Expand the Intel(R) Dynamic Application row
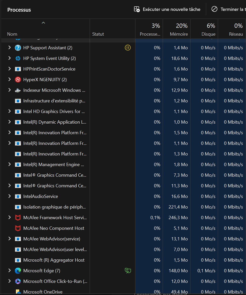246x295 pixels. [9, 122]
